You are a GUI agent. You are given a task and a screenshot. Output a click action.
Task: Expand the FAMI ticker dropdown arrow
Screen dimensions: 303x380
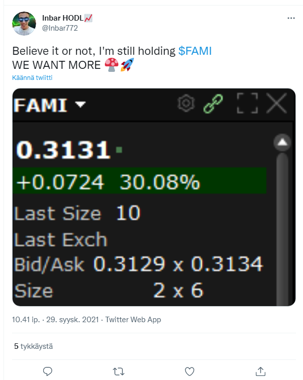(80, 105)
